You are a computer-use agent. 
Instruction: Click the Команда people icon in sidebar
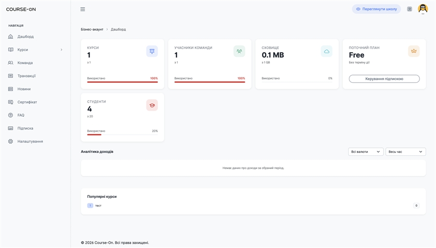coord(10,63)
